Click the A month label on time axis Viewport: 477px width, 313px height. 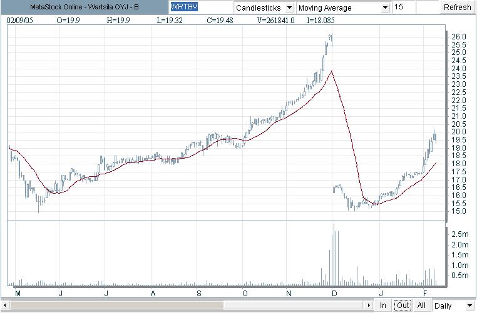pyautogui.click(x=153, y=293)
